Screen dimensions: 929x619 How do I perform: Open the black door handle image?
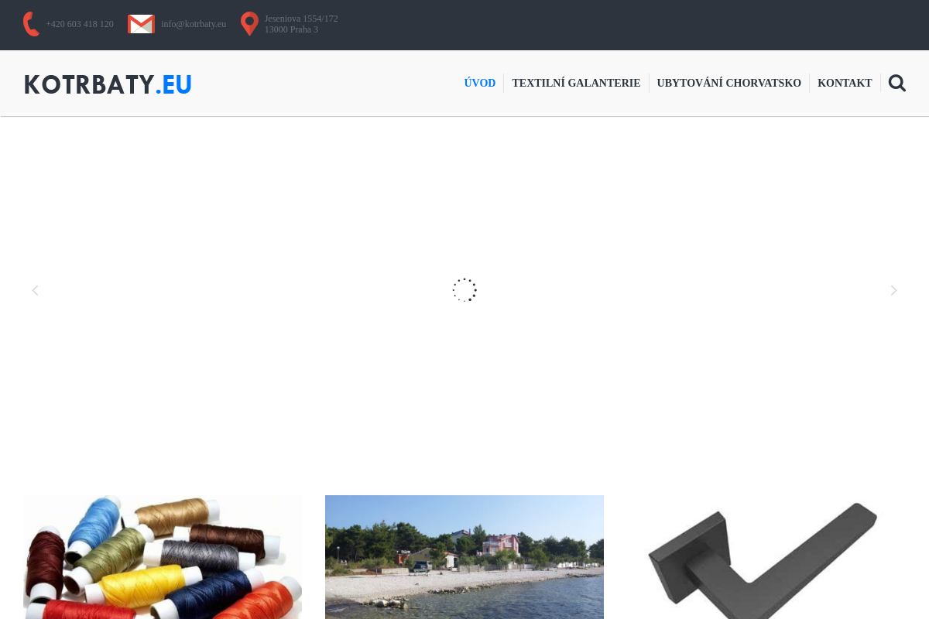(x=766, y=557)
